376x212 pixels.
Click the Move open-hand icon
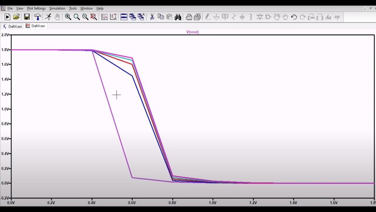[277, 17]
